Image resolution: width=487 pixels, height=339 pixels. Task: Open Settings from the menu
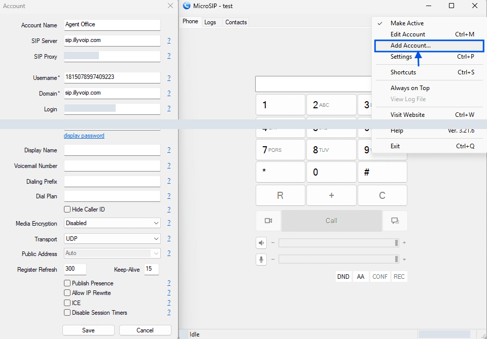click(x=429, y=57)
